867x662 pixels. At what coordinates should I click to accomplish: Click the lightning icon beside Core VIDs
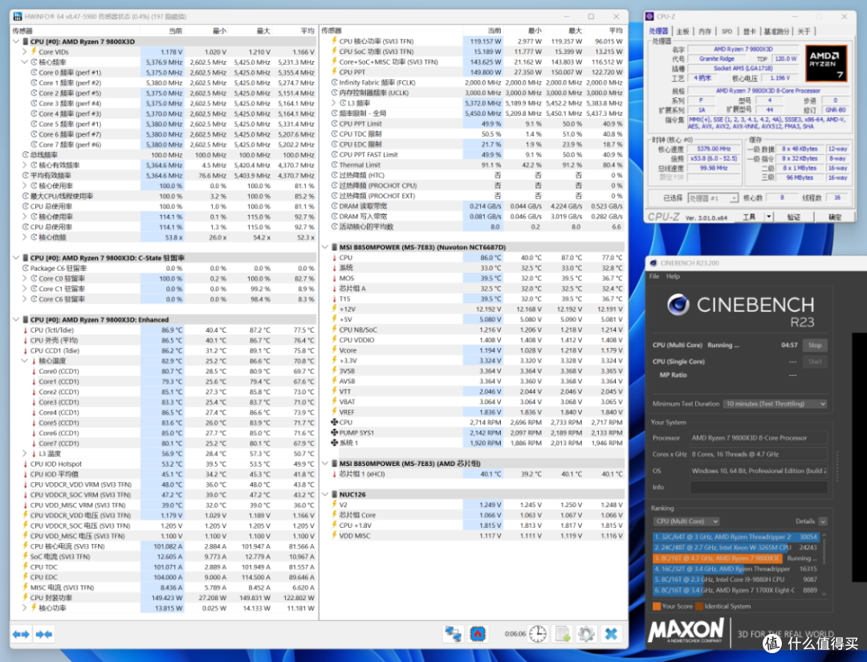[34, 51]
